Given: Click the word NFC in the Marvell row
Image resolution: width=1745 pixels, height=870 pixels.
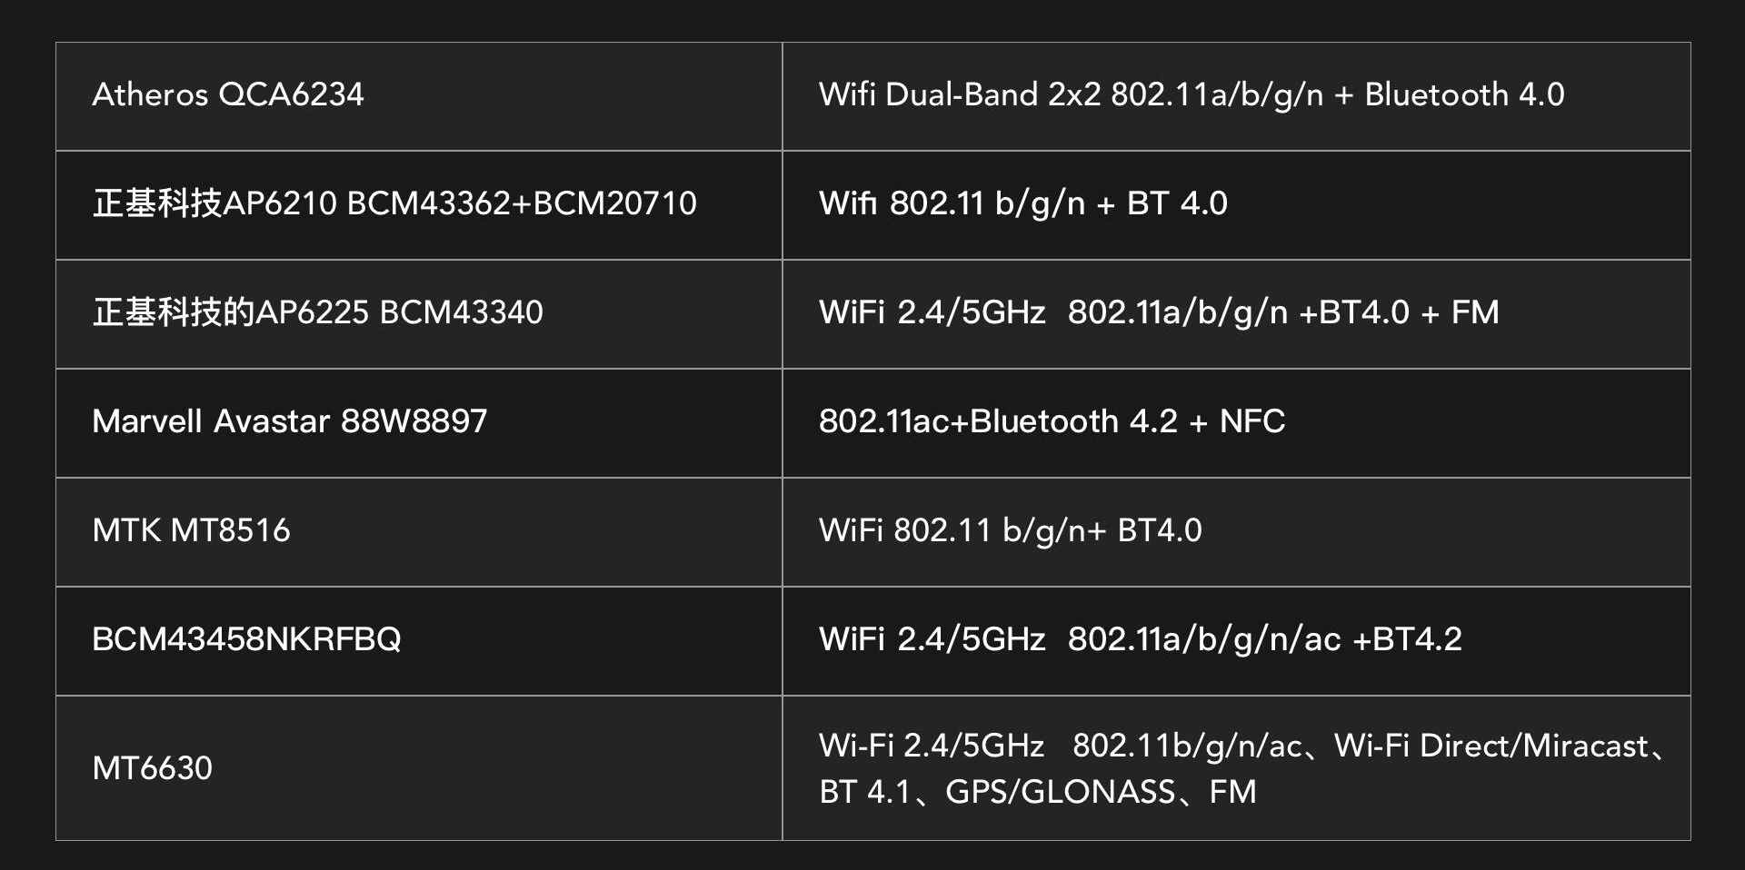Looking at the screenshot, I should 1251,421.
